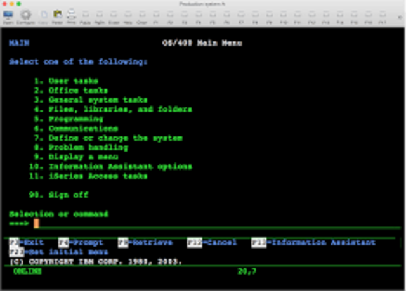Select option 10. Information Assistant options
The image size is (406, 291).
point(110,166)
